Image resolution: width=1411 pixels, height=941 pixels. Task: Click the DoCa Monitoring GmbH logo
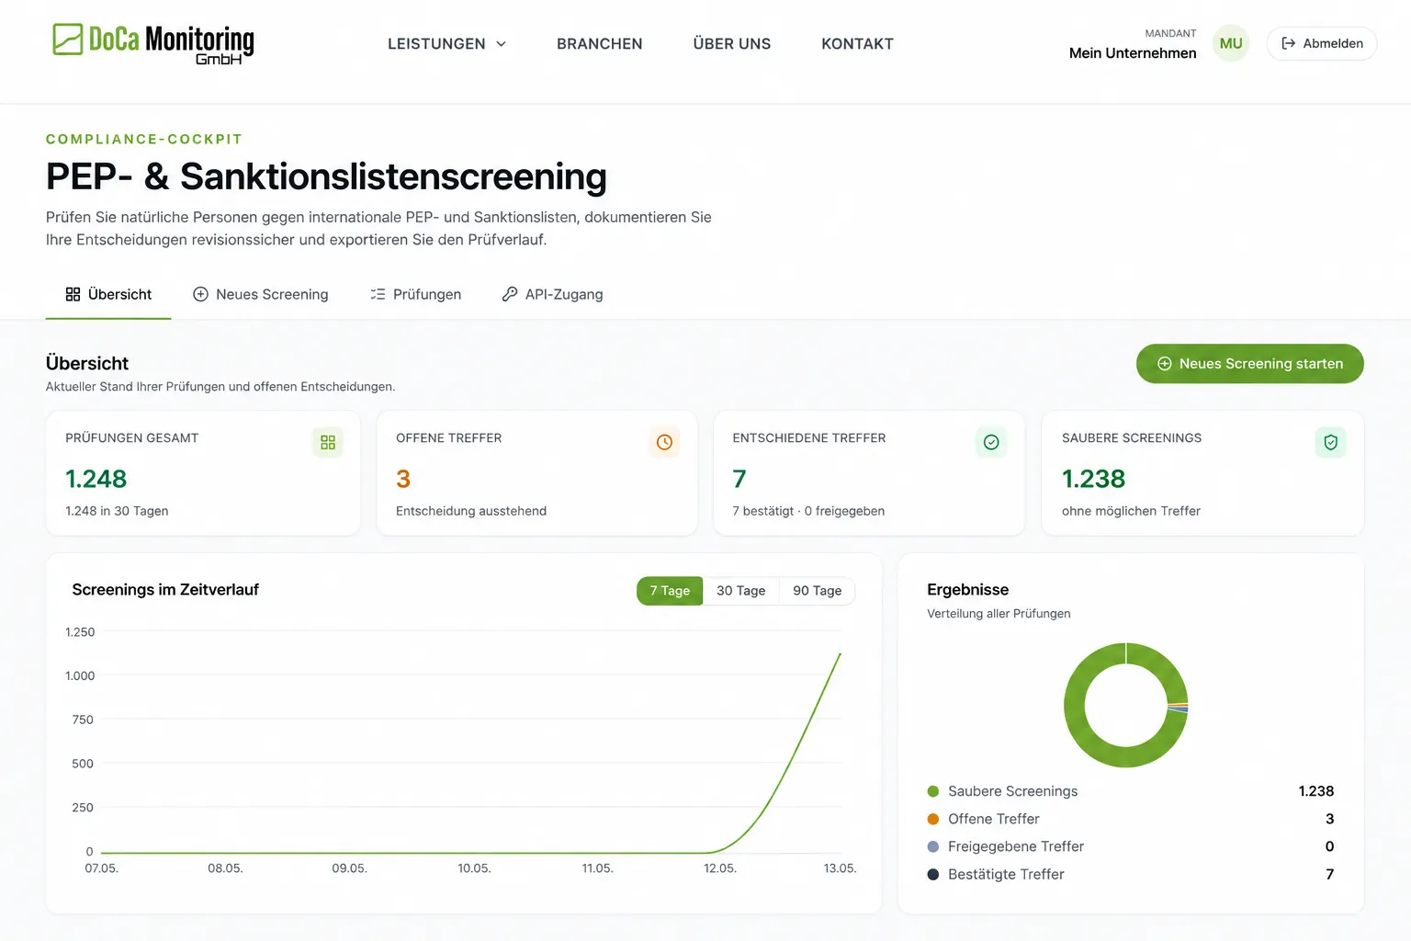tap(153, 43)
